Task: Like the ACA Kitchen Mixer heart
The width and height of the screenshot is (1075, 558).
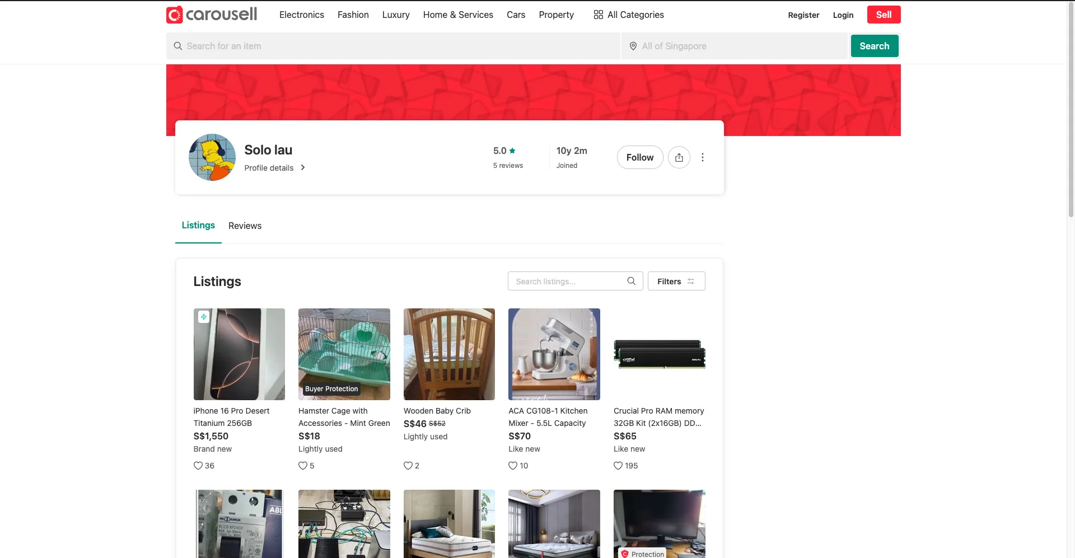Action: 513,466
